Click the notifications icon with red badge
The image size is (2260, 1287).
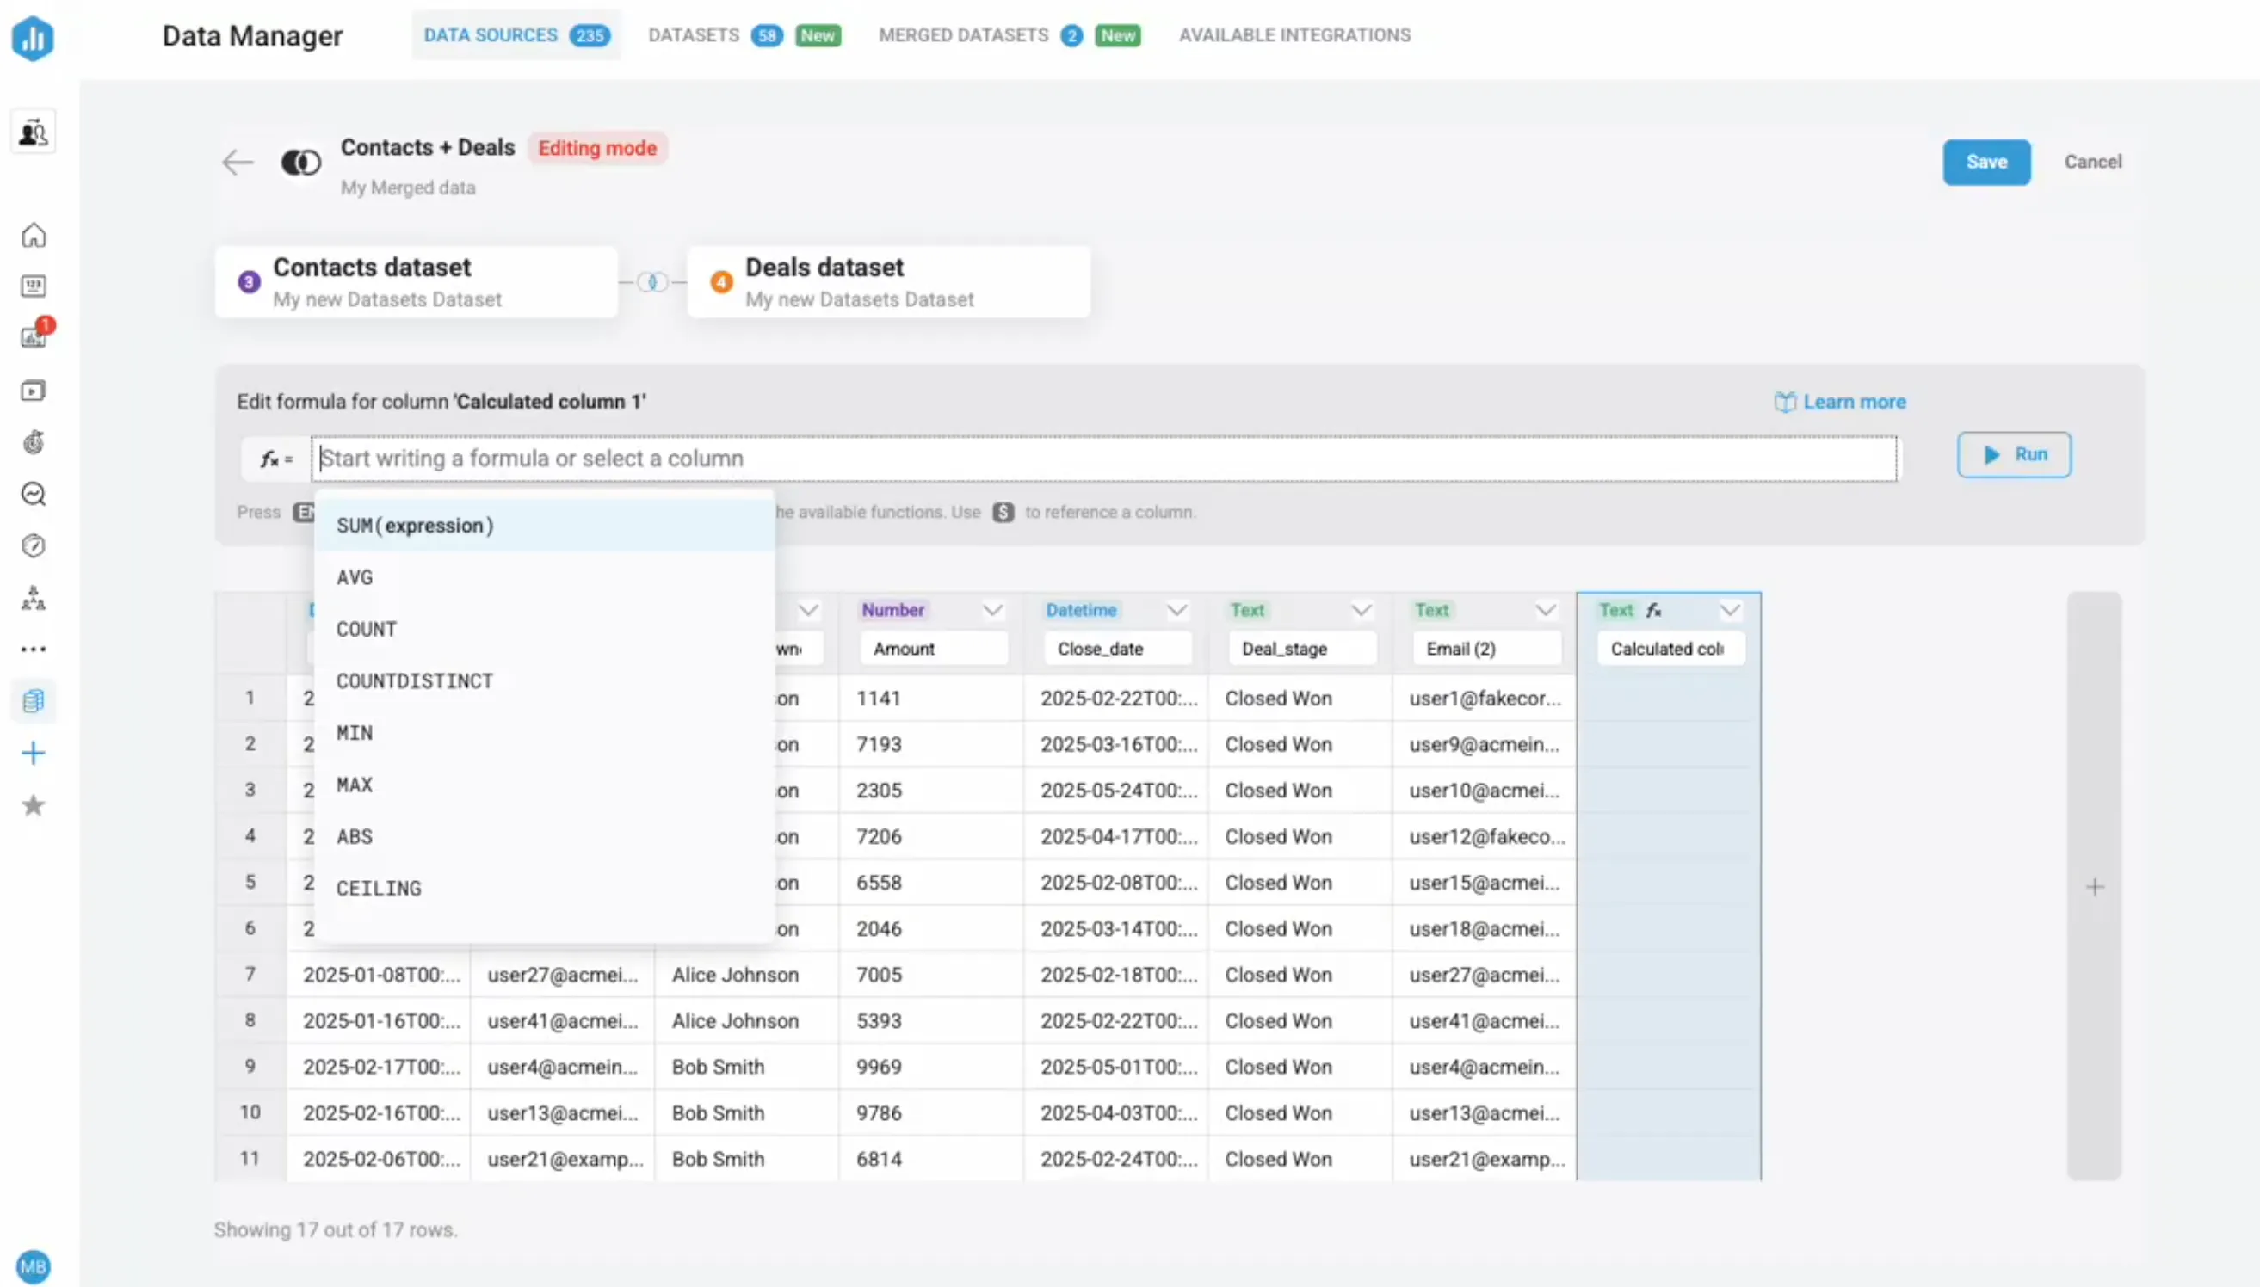(x=35, y=336)
